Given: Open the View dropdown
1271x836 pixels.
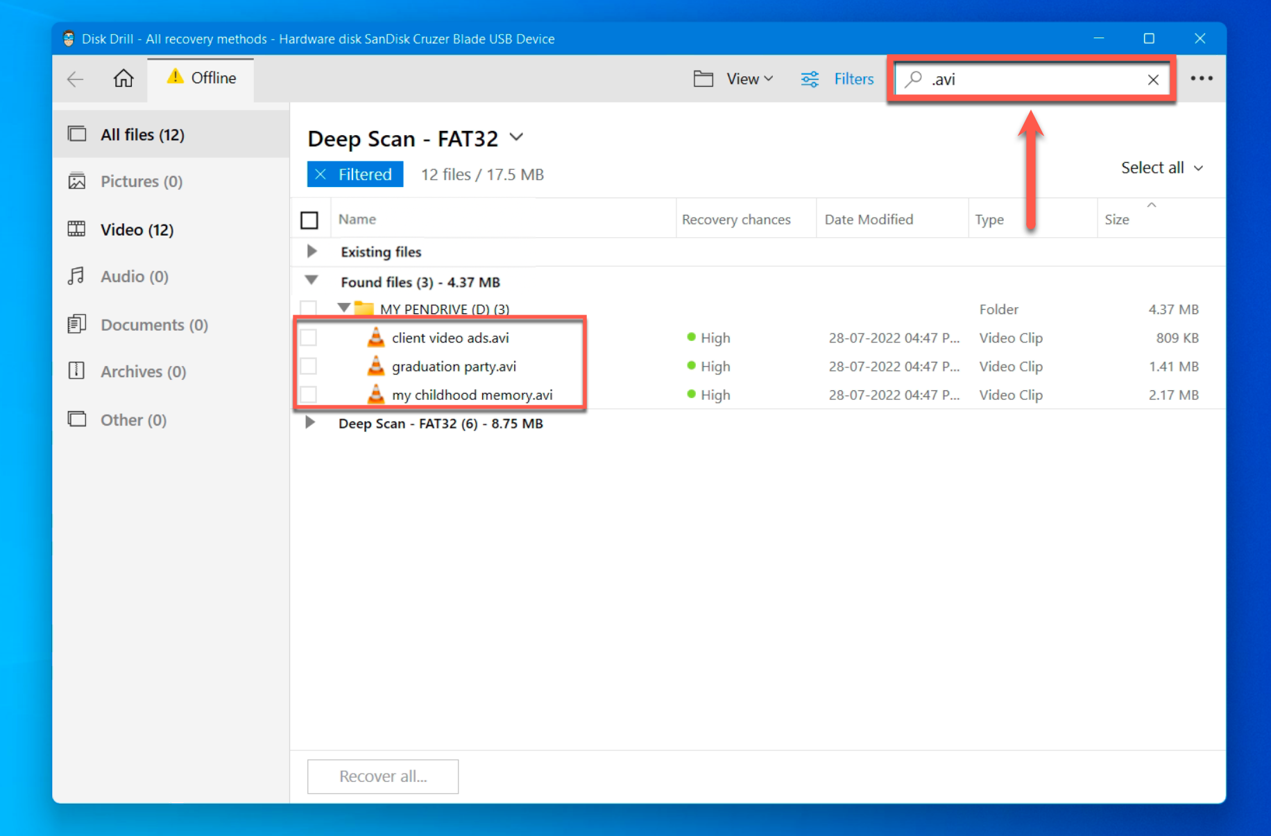Looking at the screenshot, I should pyautogui.click(x=750, y=79).
